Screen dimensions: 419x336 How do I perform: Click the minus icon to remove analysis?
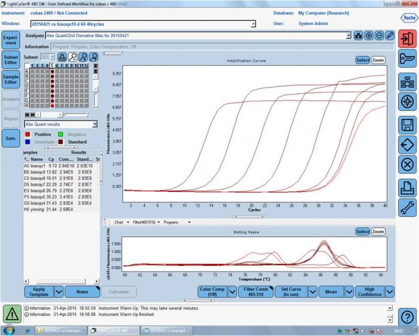tap(379, 36)
